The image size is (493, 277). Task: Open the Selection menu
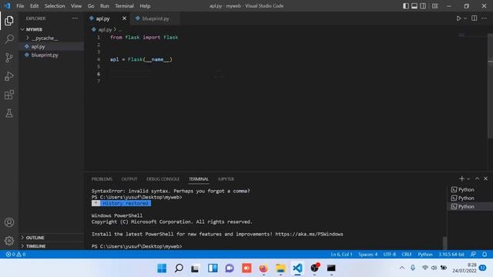55,6
